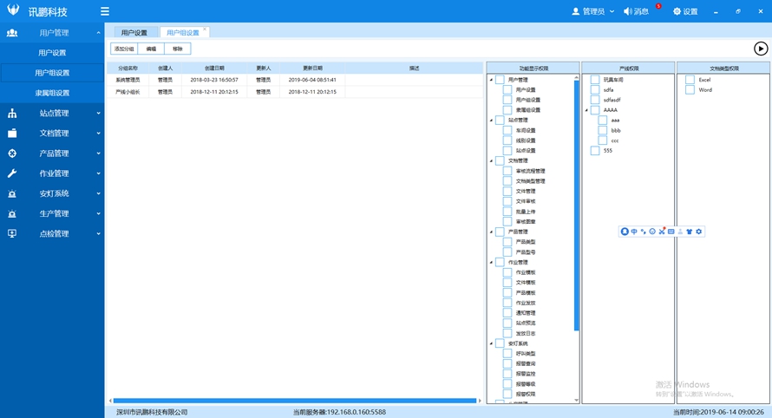Select the 用户组设置 tab
The height and width of the screenshot is (418, 772).
(x=183, y=32)
